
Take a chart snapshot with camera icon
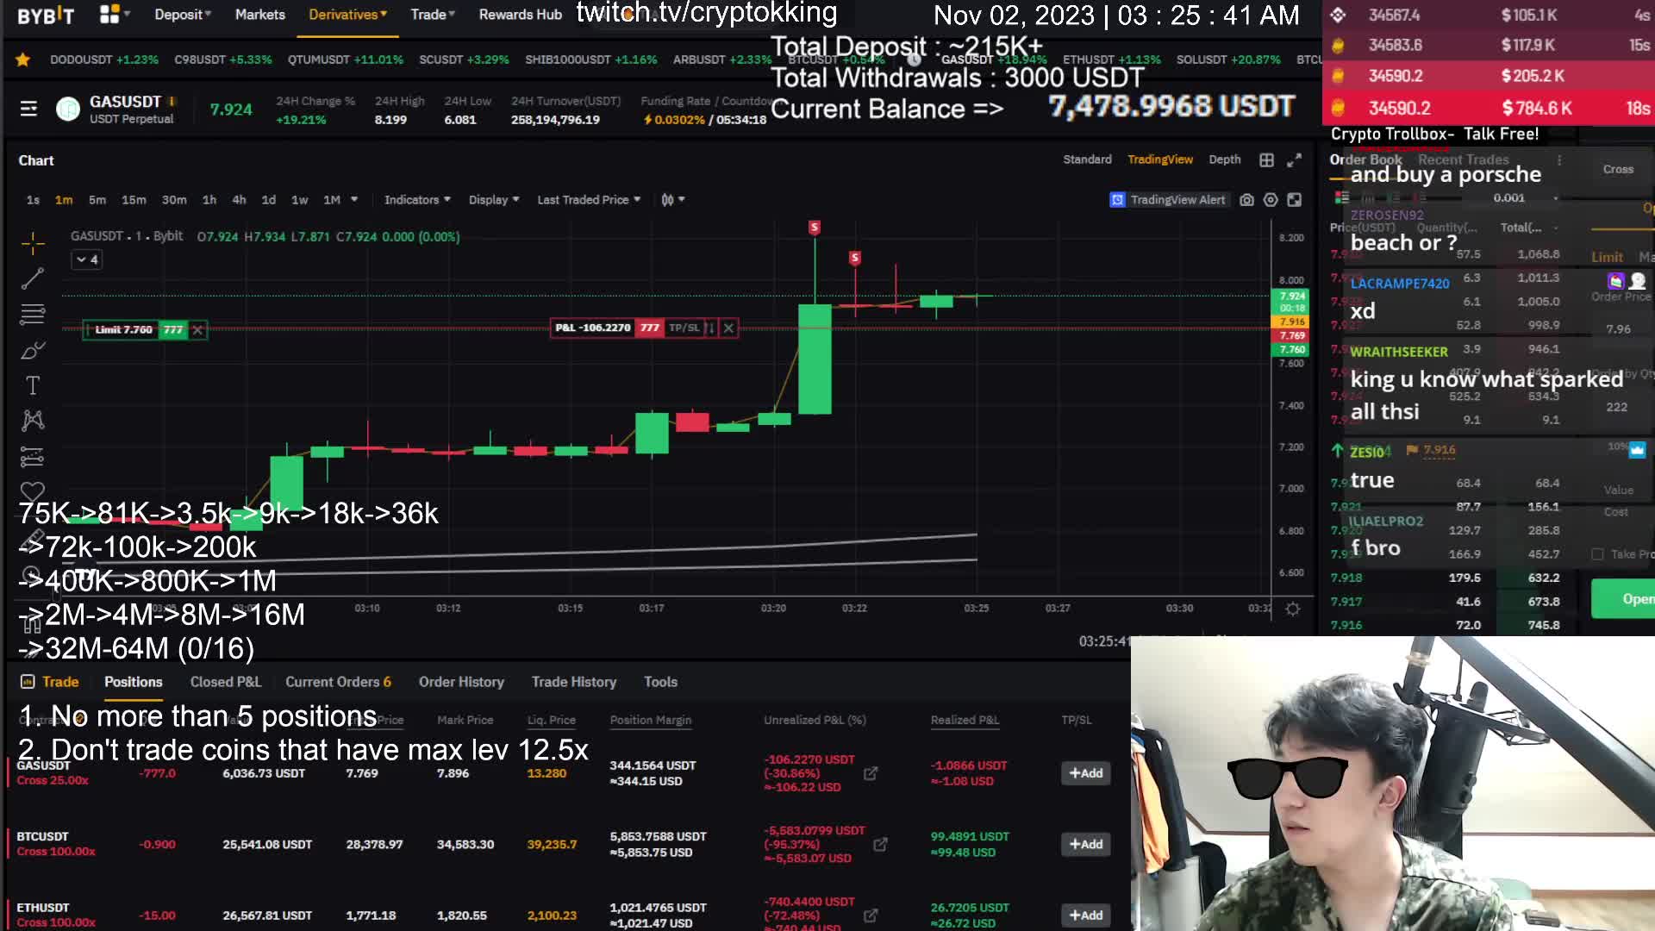coord(1246,200)
